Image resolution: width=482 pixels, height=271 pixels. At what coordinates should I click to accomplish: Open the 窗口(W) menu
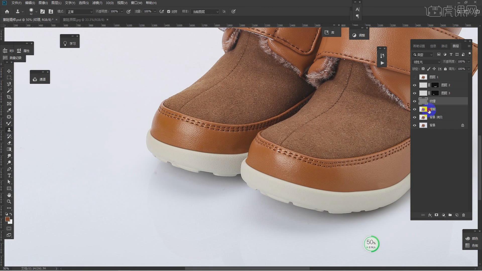click(137, 3)
